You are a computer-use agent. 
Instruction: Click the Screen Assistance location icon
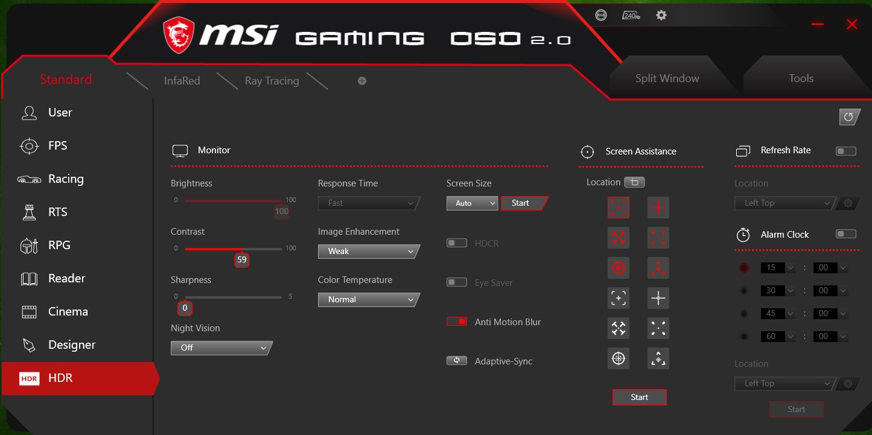[634, 182]
